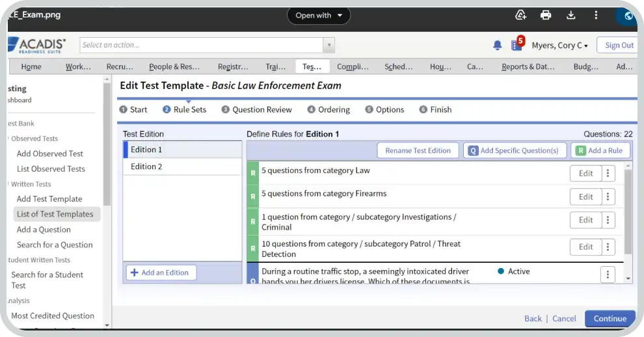Open the alerts icon with red badge
The image size is (644, 337).
pos(517,45)
